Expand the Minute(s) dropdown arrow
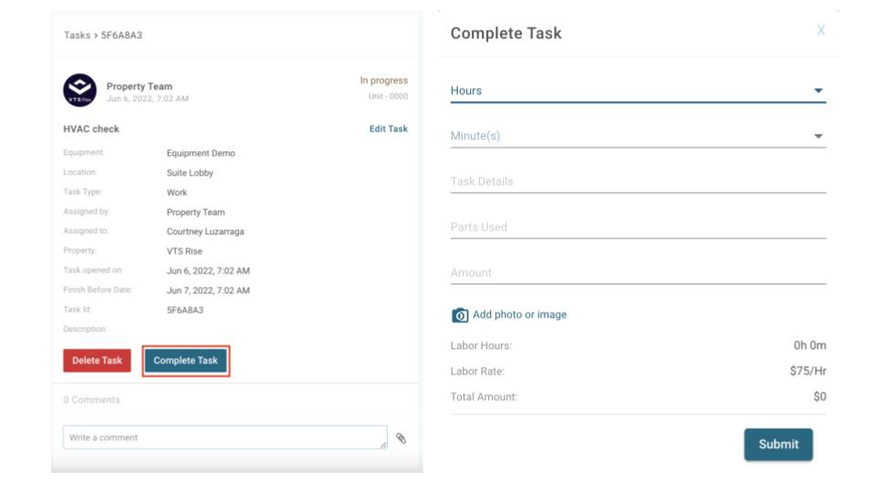The height and width of the screenshot is (492, 876). click(818, 137)
